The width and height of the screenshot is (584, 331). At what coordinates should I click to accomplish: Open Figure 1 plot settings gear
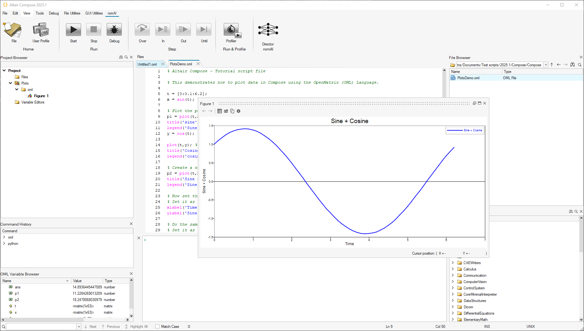(239, 111)
